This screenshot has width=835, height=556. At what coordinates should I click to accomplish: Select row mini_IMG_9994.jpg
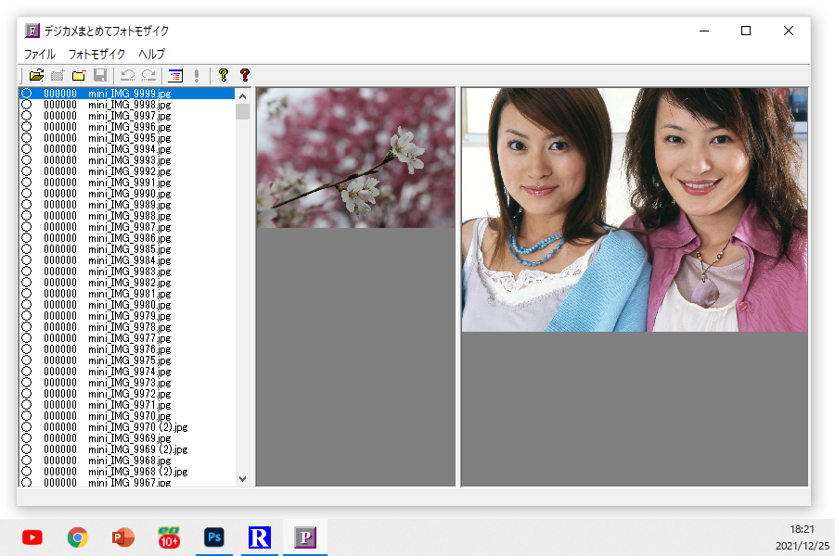[127, 149]
